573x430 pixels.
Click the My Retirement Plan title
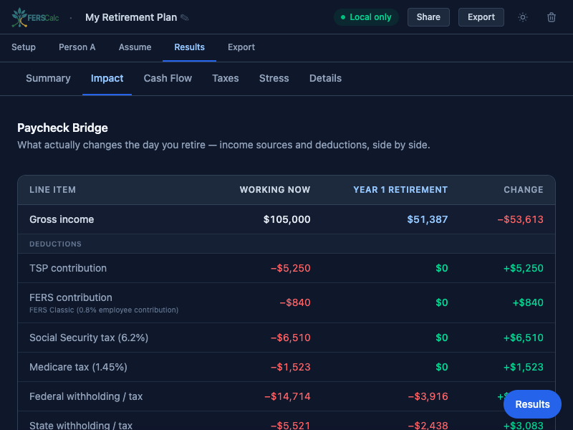[x=131, y=17]
